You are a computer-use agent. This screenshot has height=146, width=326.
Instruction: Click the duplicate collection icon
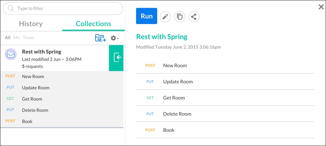pyautogui.click(x=179, y=17)
